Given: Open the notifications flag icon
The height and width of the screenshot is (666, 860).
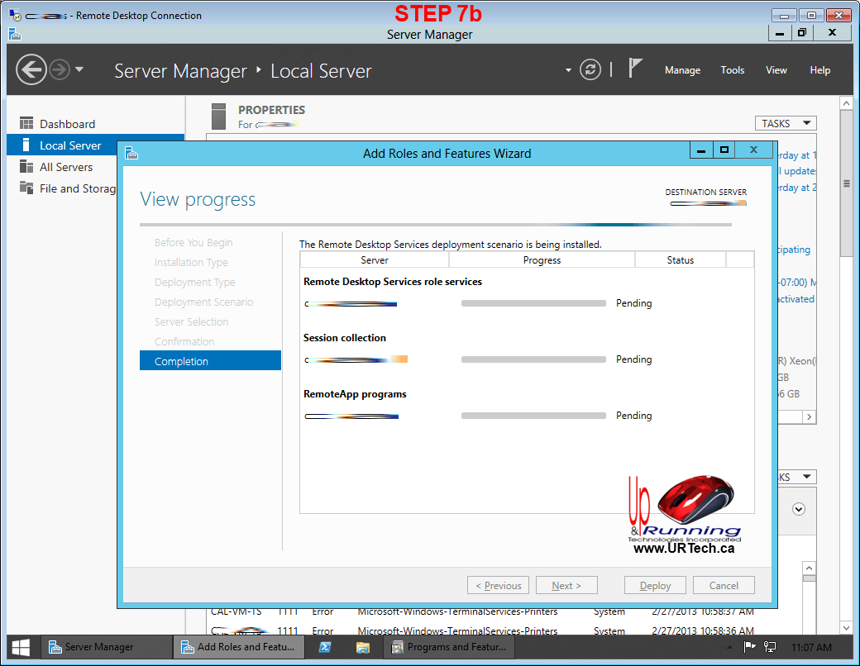Looking at the screenshot, I should click(635, 69).
